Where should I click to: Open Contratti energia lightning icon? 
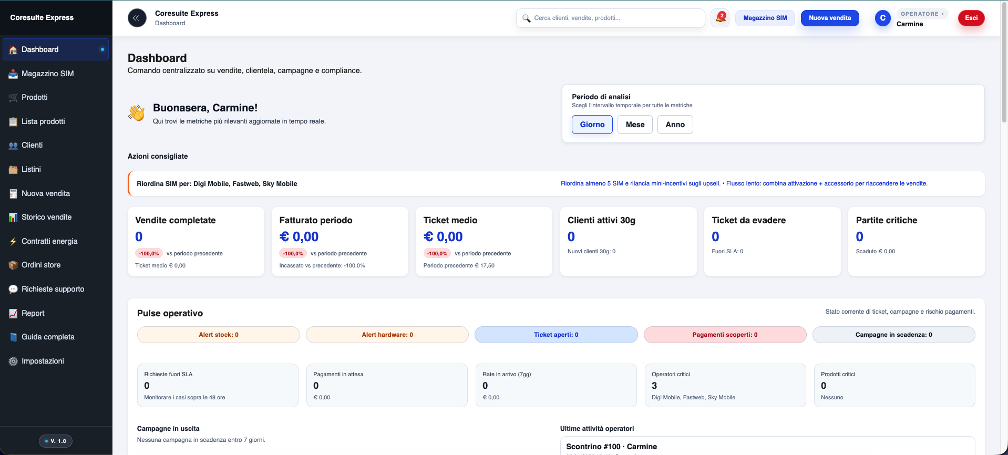[13, 242]
